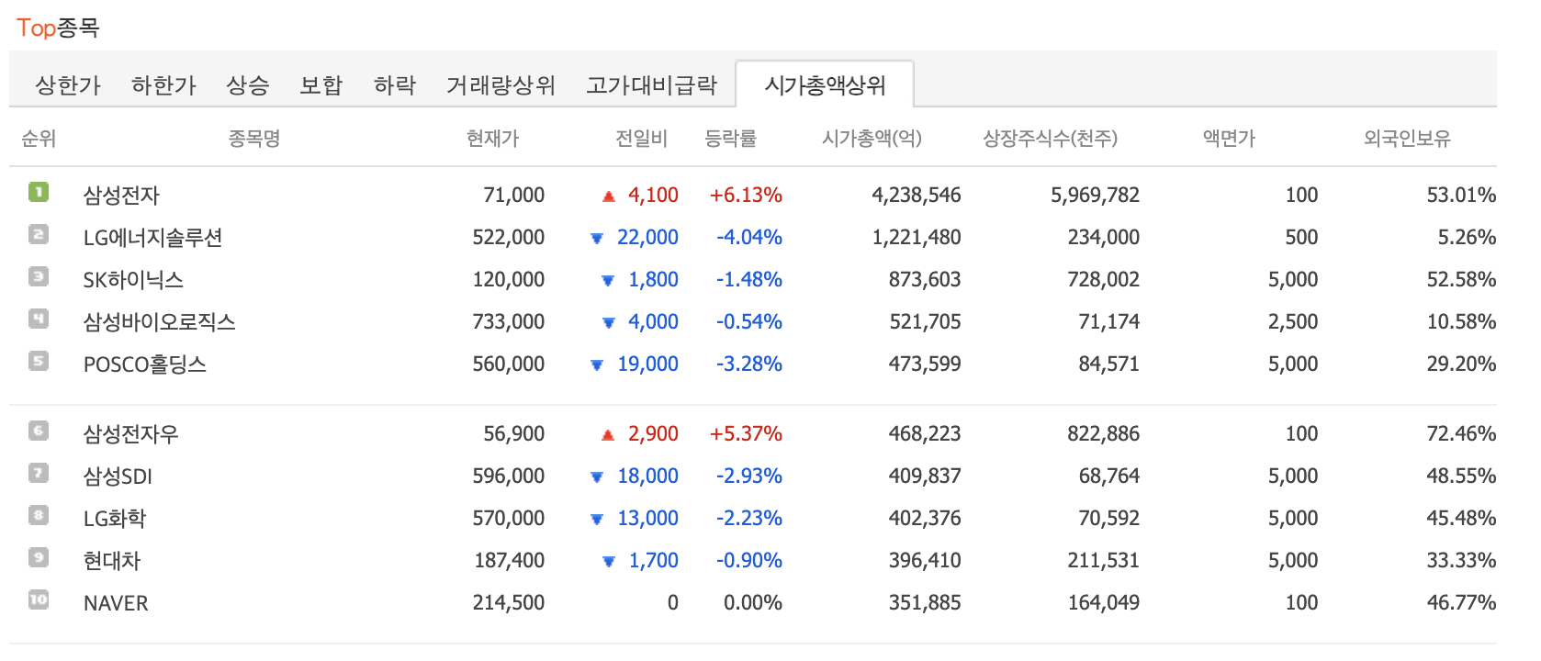Click the price 187,400
Viewport: 1541px width, 661px height.
click(510, 560)
